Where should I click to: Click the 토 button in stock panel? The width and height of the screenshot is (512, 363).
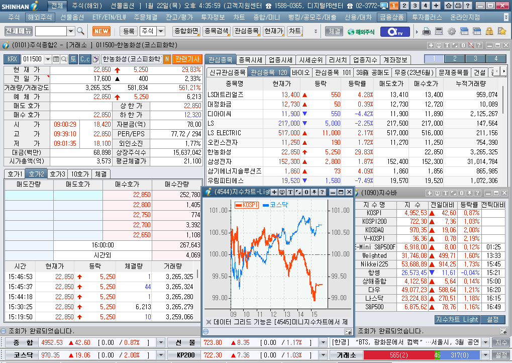pyautogui.click(x=73, y=59)
